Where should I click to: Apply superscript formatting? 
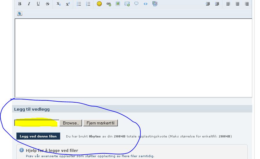68,4
